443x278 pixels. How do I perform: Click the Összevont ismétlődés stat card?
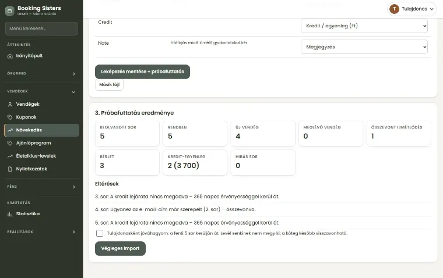pos(399,133)
